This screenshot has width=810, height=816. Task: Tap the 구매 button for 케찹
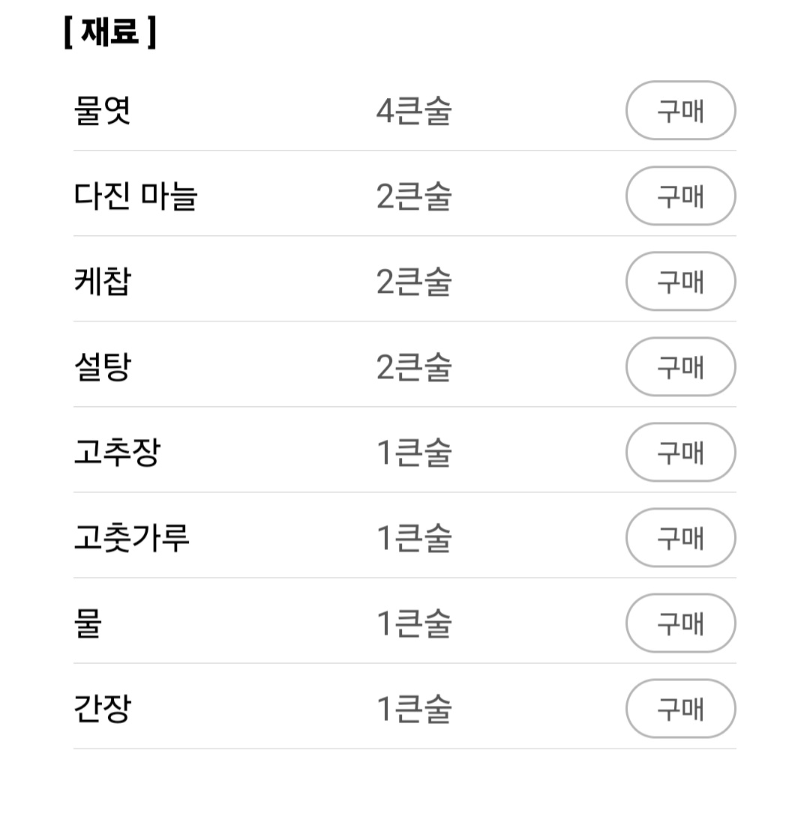[680, 281]
